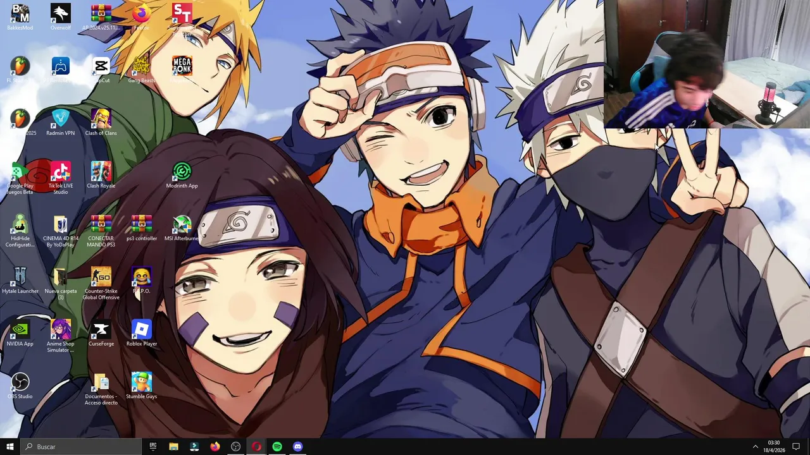This screenshot has height=455, width=810.
Task: Open Discord from the taskbar
Action: pyautogui.click(x=298, y=446)
